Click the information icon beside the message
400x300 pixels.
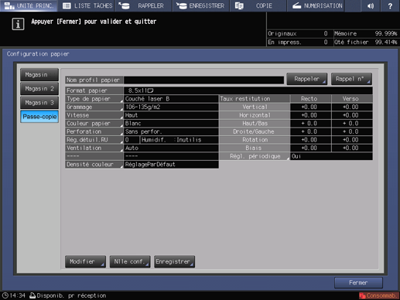[18, 24]
